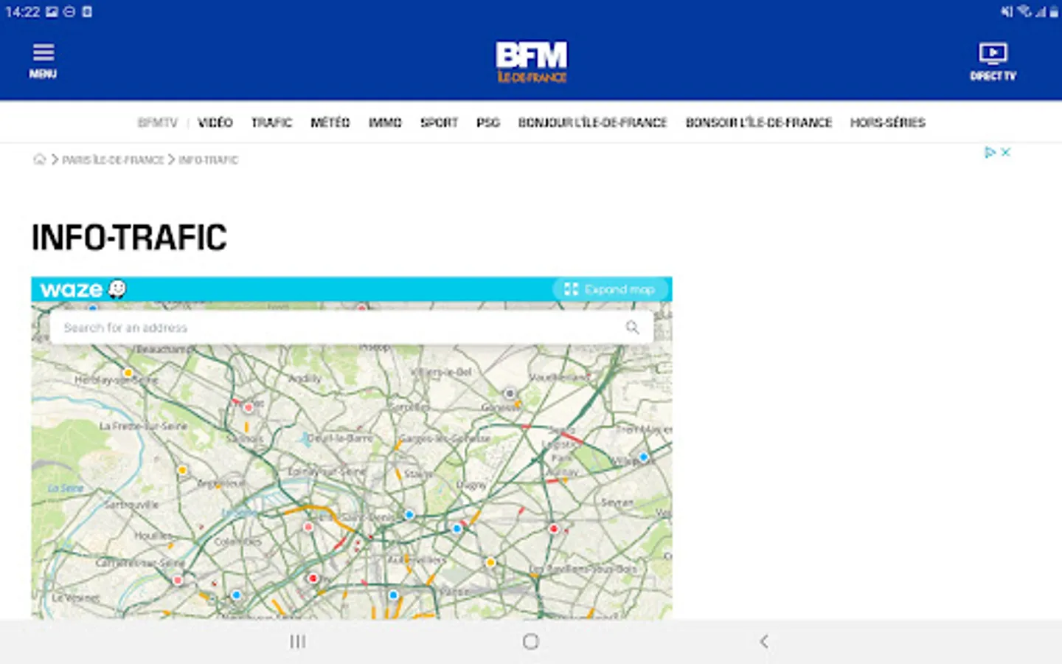Click the map search magnifier icon
This screenshot has height=664, width=1062.
tap(632, 328)
